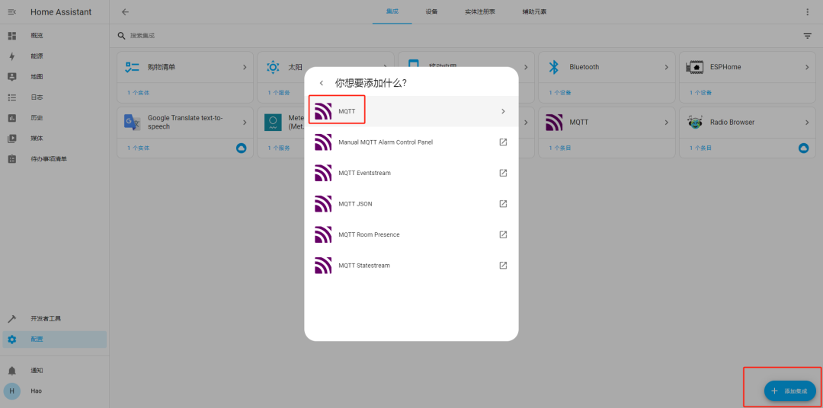Click the "Radio Browser" card title
Viewport: 823px width, 408px height.
[x=732, y=123]
